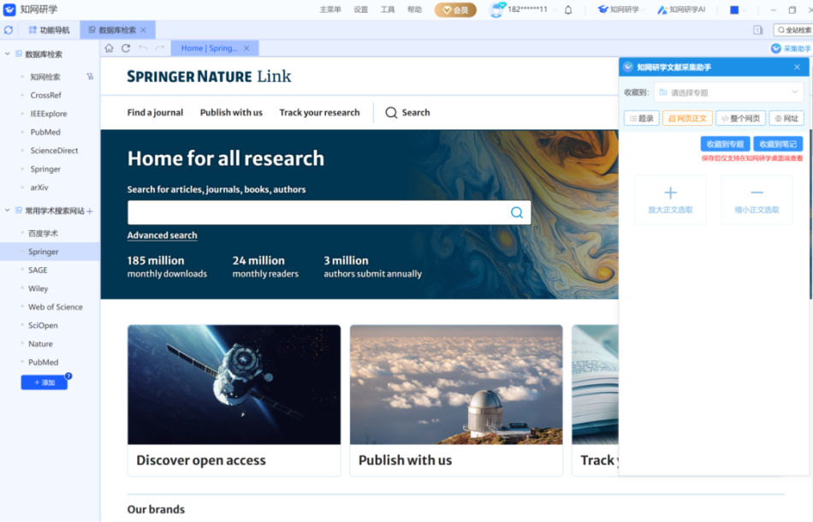Open the 工具 menu

tap(388, 10)
